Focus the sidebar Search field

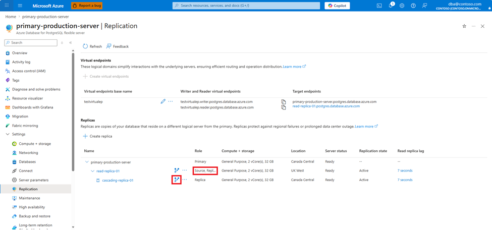tap(31, 43)
